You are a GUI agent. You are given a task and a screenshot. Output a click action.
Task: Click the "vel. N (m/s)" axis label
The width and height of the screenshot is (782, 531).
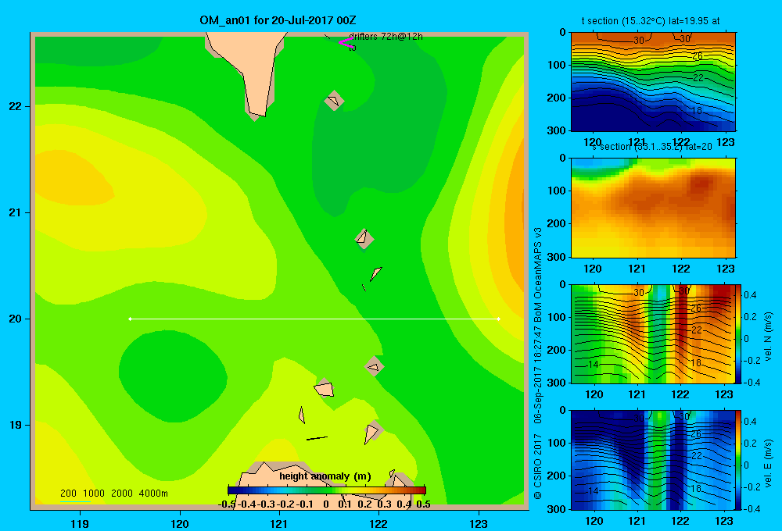(x=769, y=337)
